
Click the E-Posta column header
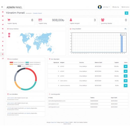point(50,98)
